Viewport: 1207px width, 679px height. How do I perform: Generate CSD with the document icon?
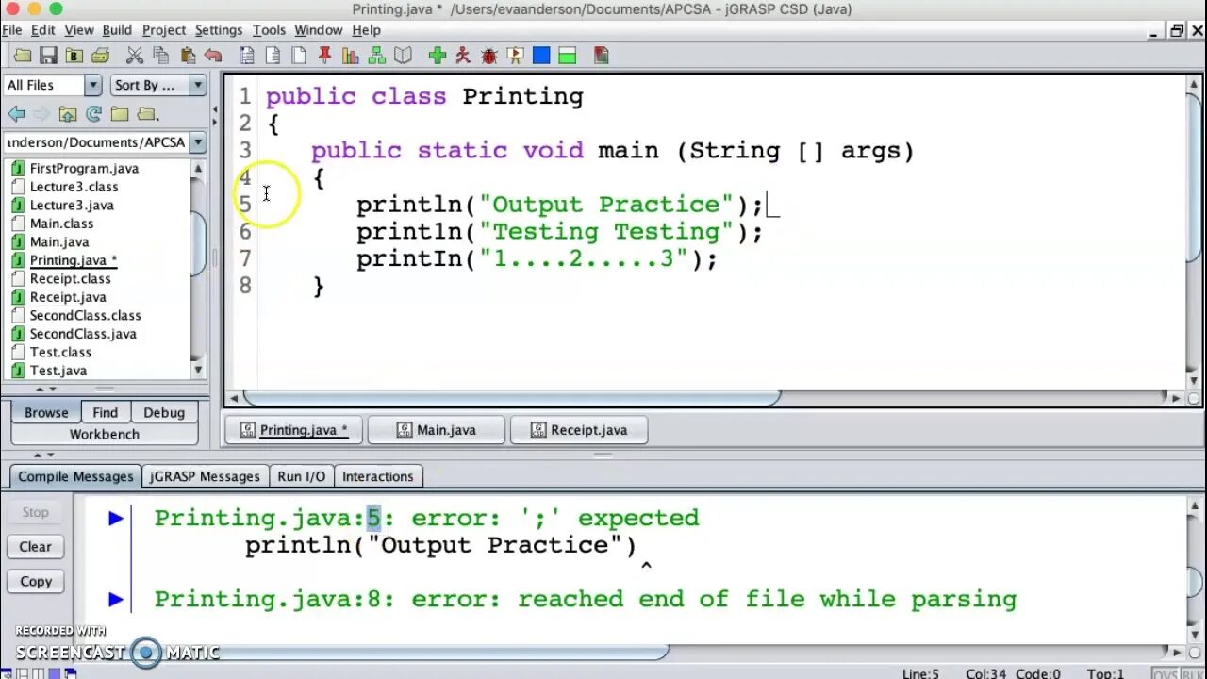(247, 56)
